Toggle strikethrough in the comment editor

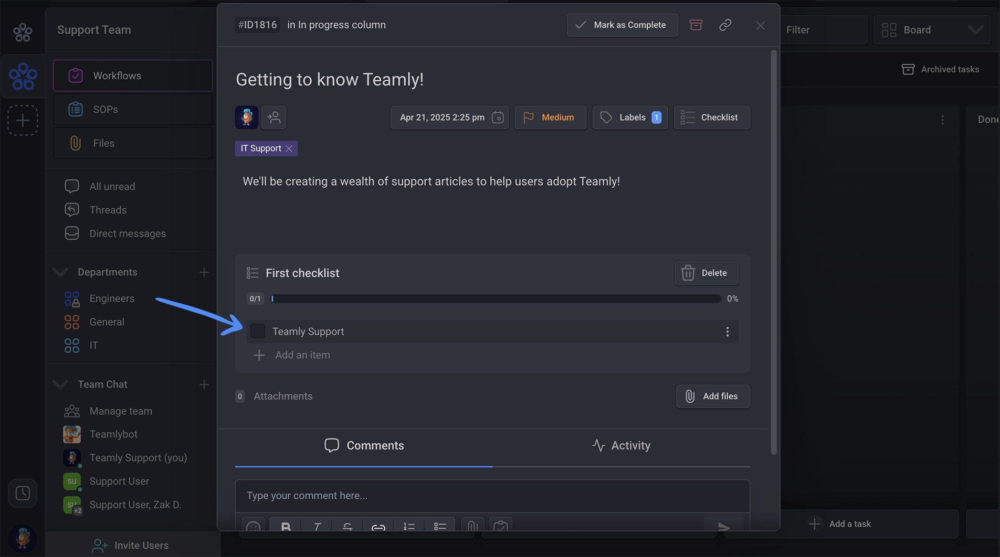tap(347, 526)
